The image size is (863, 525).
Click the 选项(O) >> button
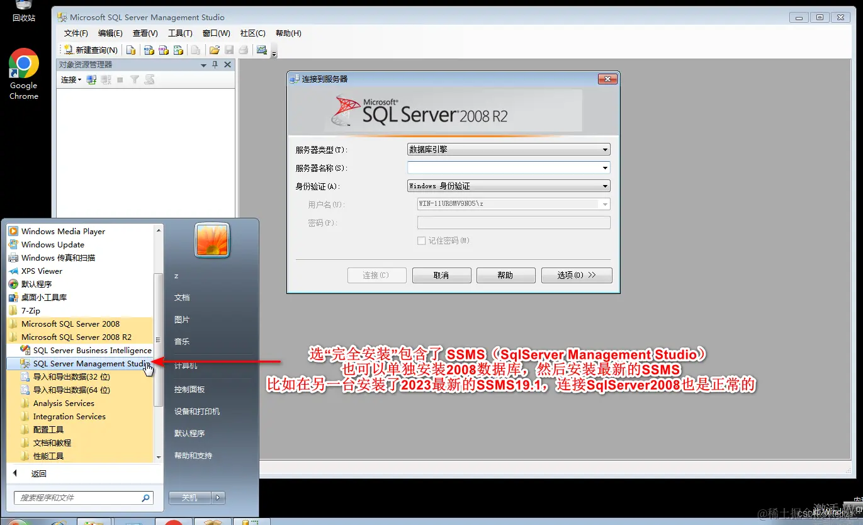(x=577, y=275)
